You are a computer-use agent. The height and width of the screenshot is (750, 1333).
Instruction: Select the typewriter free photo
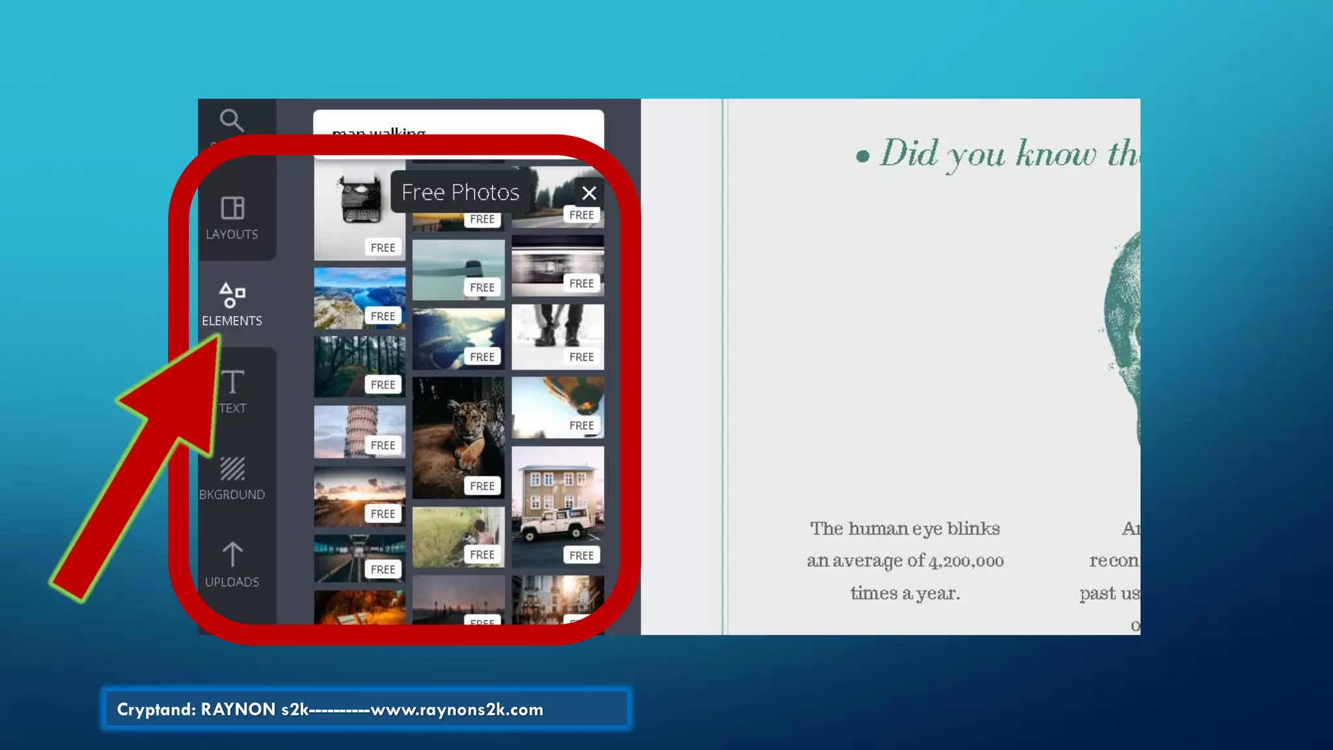pyautogui.click(x=358, y=202)
